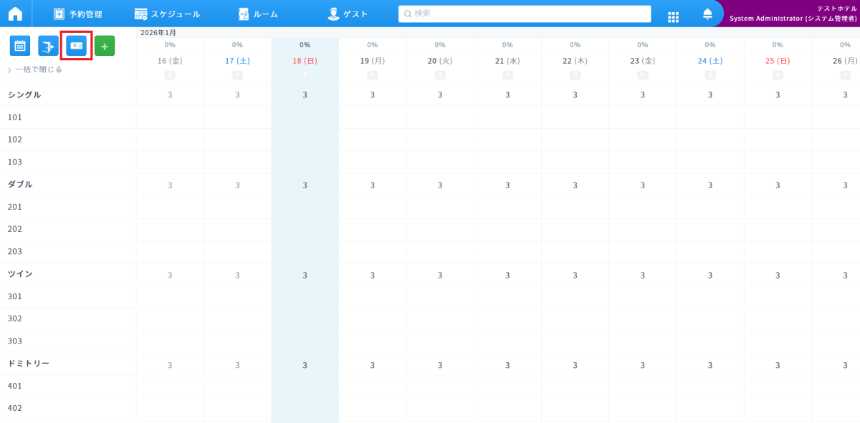Click the count badge under 16 (金)
This screenshot has width=860, height=423.
pos(170,74)
